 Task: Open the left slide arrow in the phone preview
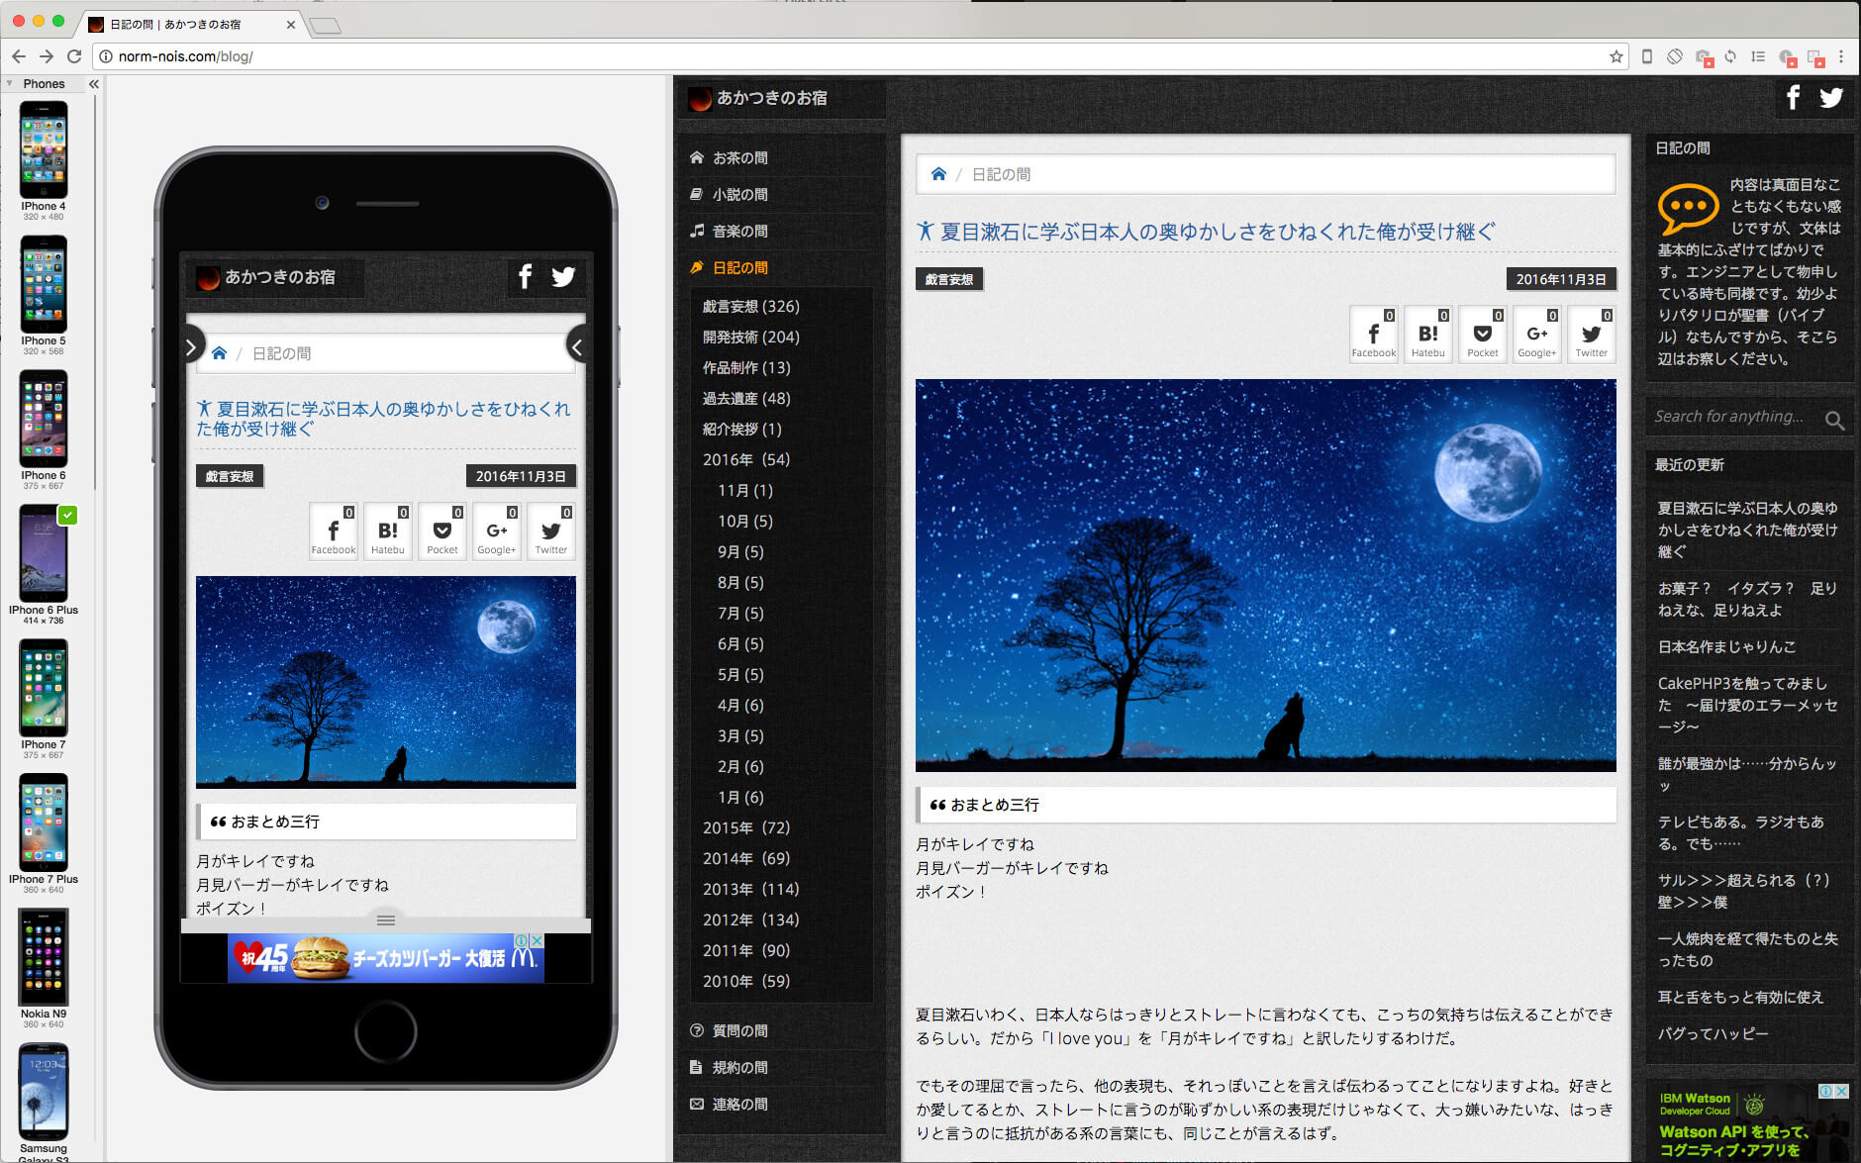(x=191, y=346)
